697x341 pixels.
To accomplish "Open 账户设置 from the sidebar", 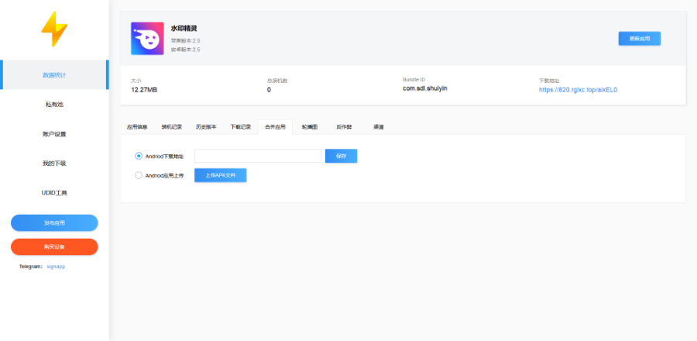I will pos(54,134).
